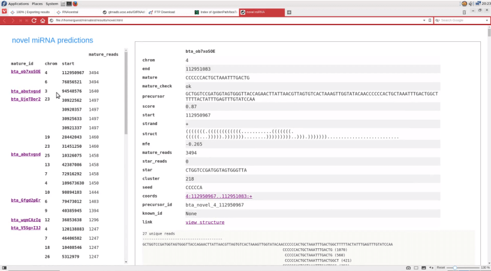Screen dimensions: 491x271
Task: Launch the terminal from the top panel
Action: tap(69, 4)
